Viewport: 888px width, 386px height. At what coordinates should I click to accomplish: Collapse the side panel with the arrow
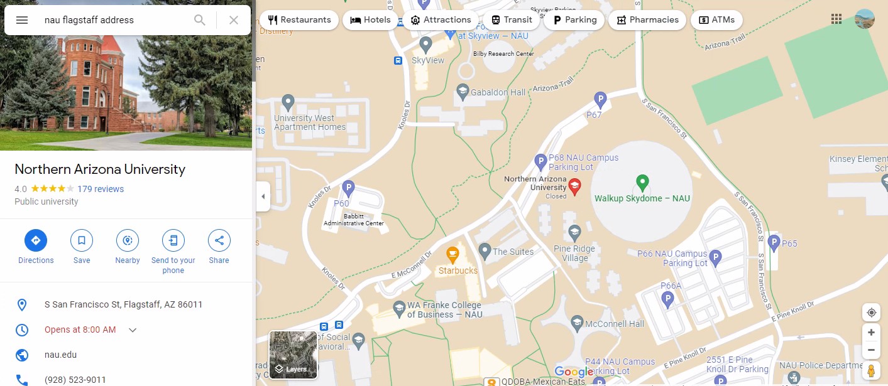pyautogui.click(x=263, y=196)
